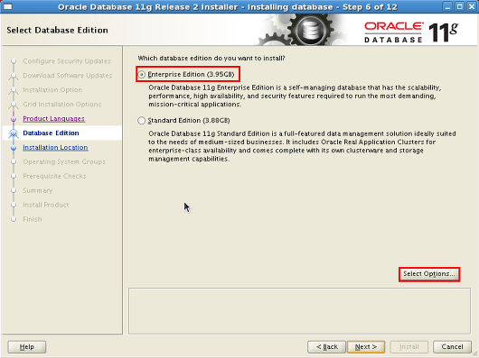Click the 'Download Software Updates' step text
This screenshot has width=479, height=358.
[x=68, y=76]
